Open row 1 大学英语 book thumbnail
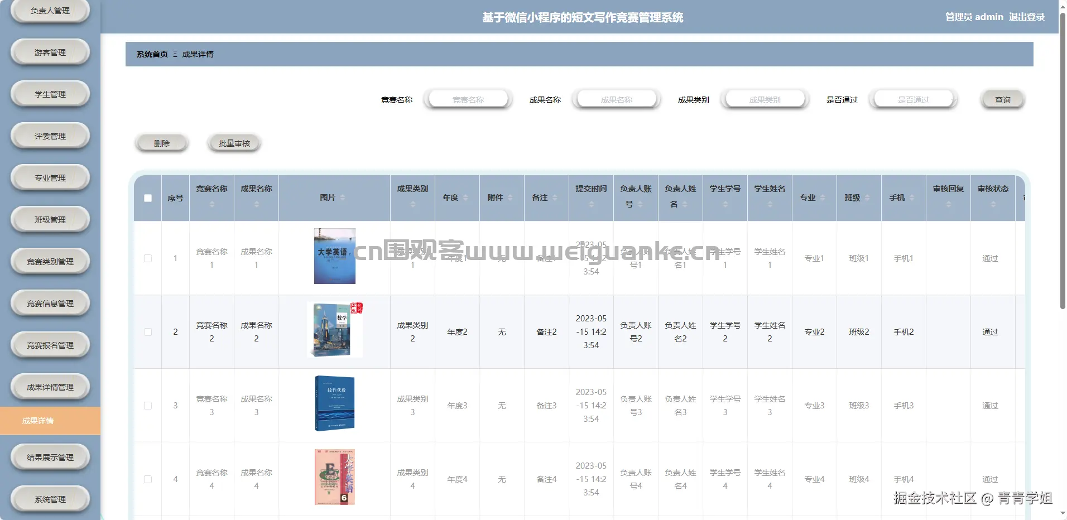 pyautogui.click(x=335, y=256)
